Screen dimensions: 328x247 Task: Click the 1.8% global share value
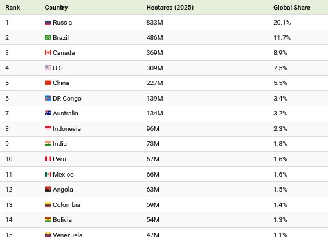[280, 144]
